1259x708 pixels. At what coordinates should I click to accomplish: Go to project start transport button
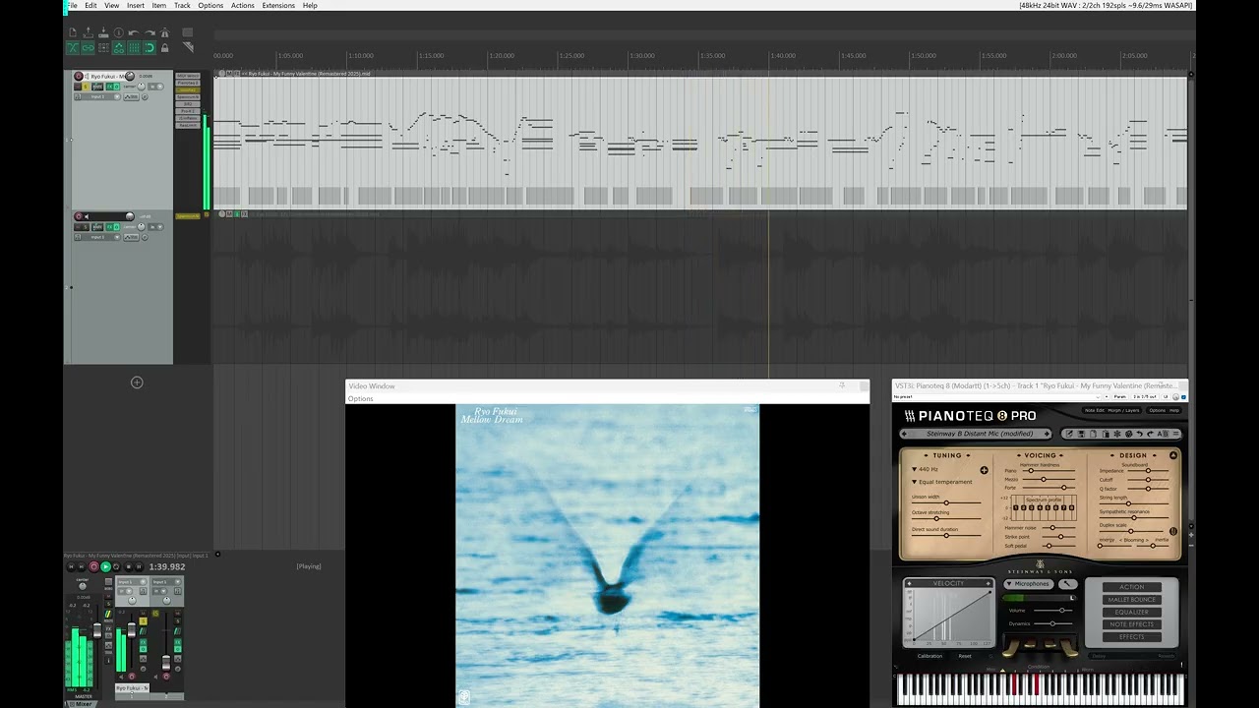coord(71,566)
